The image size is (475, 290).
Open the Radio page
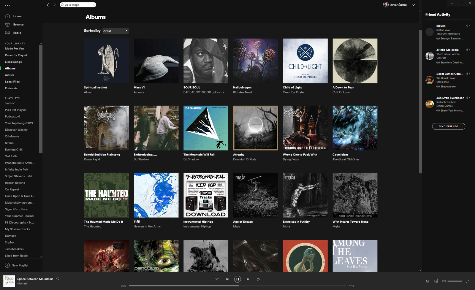[x=17, y=33]
